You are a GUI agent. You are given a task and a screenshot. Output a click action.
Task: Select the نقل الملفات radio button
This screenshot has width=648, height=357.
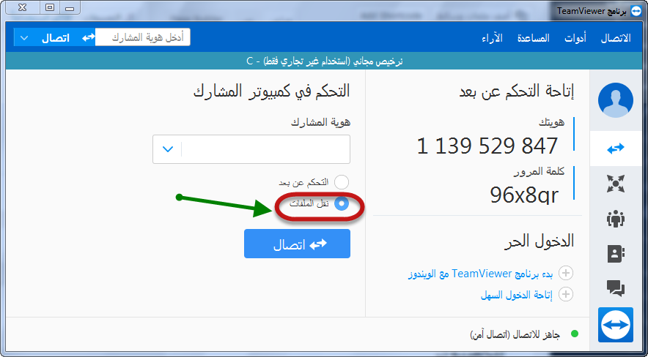coord(342,204)
